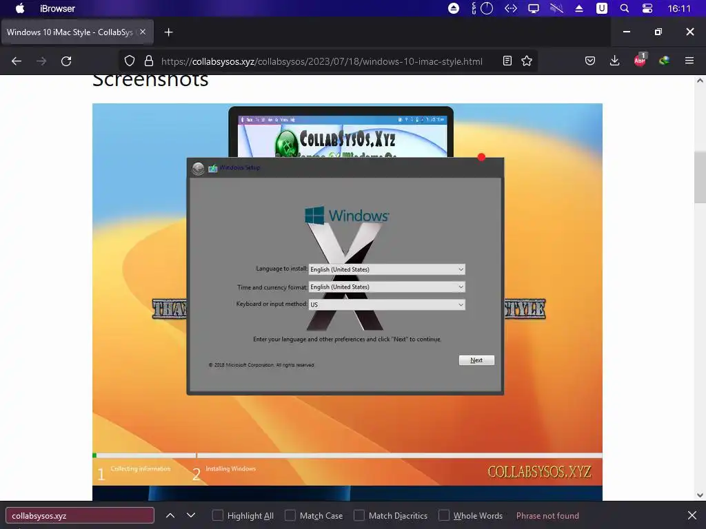Open the iBrowser menu
This screenshot has width=706, height=529.
[57, 8]
